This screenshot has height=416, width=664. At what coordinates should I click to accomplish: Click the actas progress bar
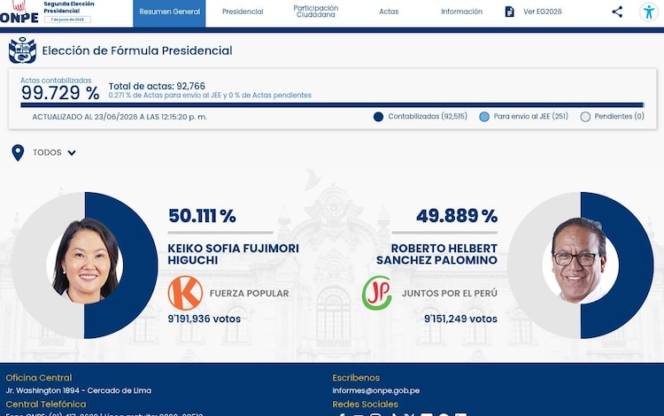(x=332, y=105)
